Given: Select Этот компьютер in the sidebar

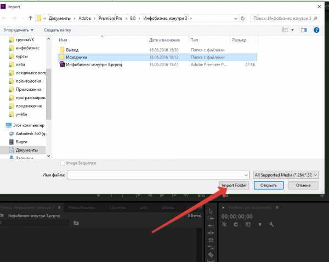Looking at the screenshot, I should [29, 125].
